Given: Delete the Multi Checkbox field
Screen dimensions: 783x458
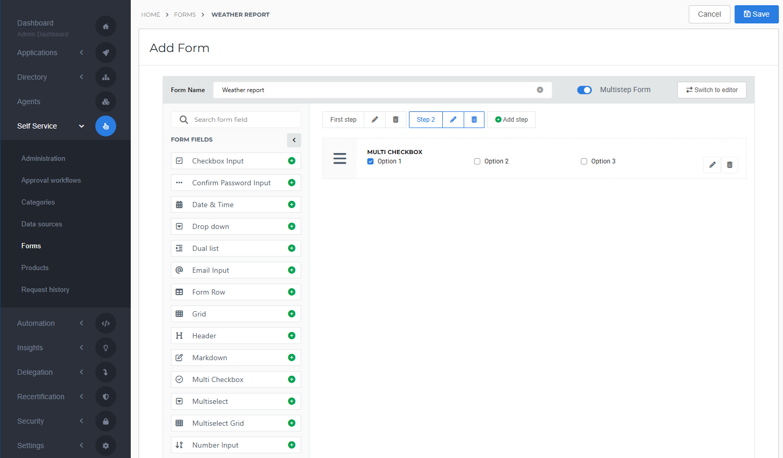Looking at the screenshot, I should (729, 165).
